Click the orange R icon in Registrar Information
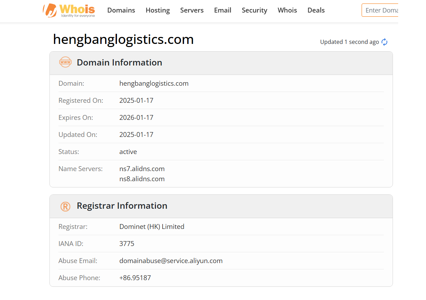 tap(65, 206)
